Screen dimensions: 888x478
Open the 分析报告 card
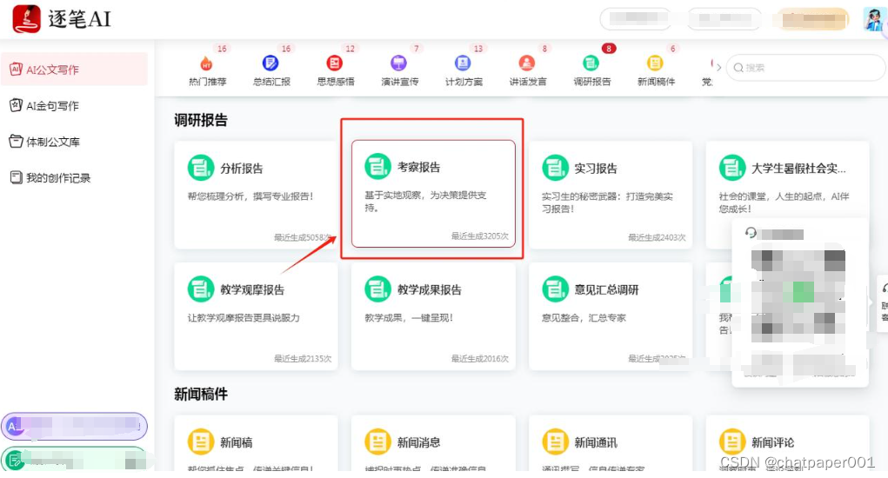(x=256, y=195)
